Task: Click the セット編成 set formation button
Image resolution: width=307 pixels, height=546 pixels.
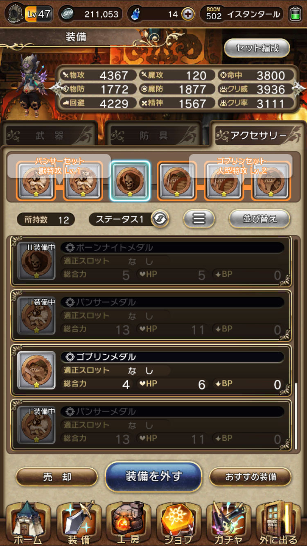Action: coord(257,48)
